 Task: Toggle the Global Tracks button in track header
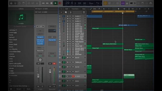point(84,12)
